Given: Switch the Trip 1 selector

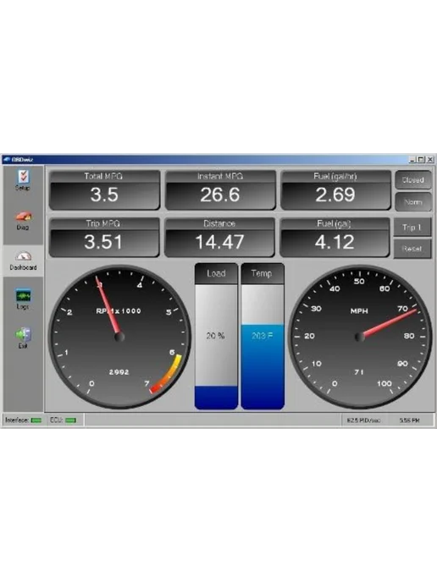Looking at the screenshot, I should [412, 228].
